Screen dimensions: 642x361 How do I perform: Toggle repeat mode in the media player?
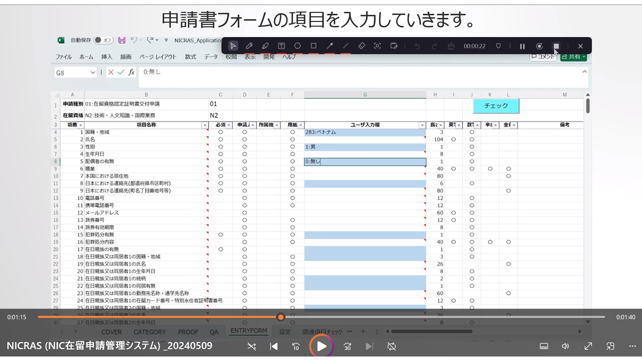point(392,346)
